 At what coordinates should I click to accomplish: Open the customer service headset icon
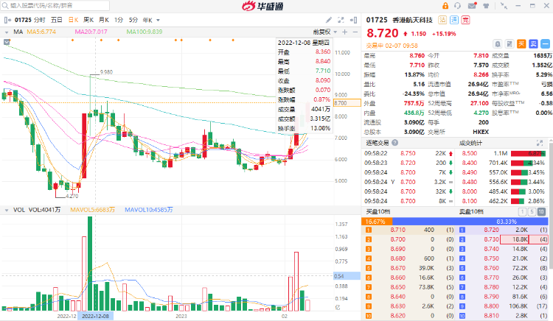(x=457, y=6)
